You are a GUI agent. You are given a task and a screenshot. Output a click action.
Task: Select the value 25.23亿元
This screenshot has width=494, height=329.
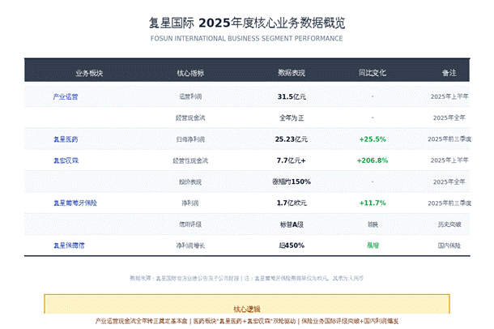pyautogui.click(x=292, y=139)
